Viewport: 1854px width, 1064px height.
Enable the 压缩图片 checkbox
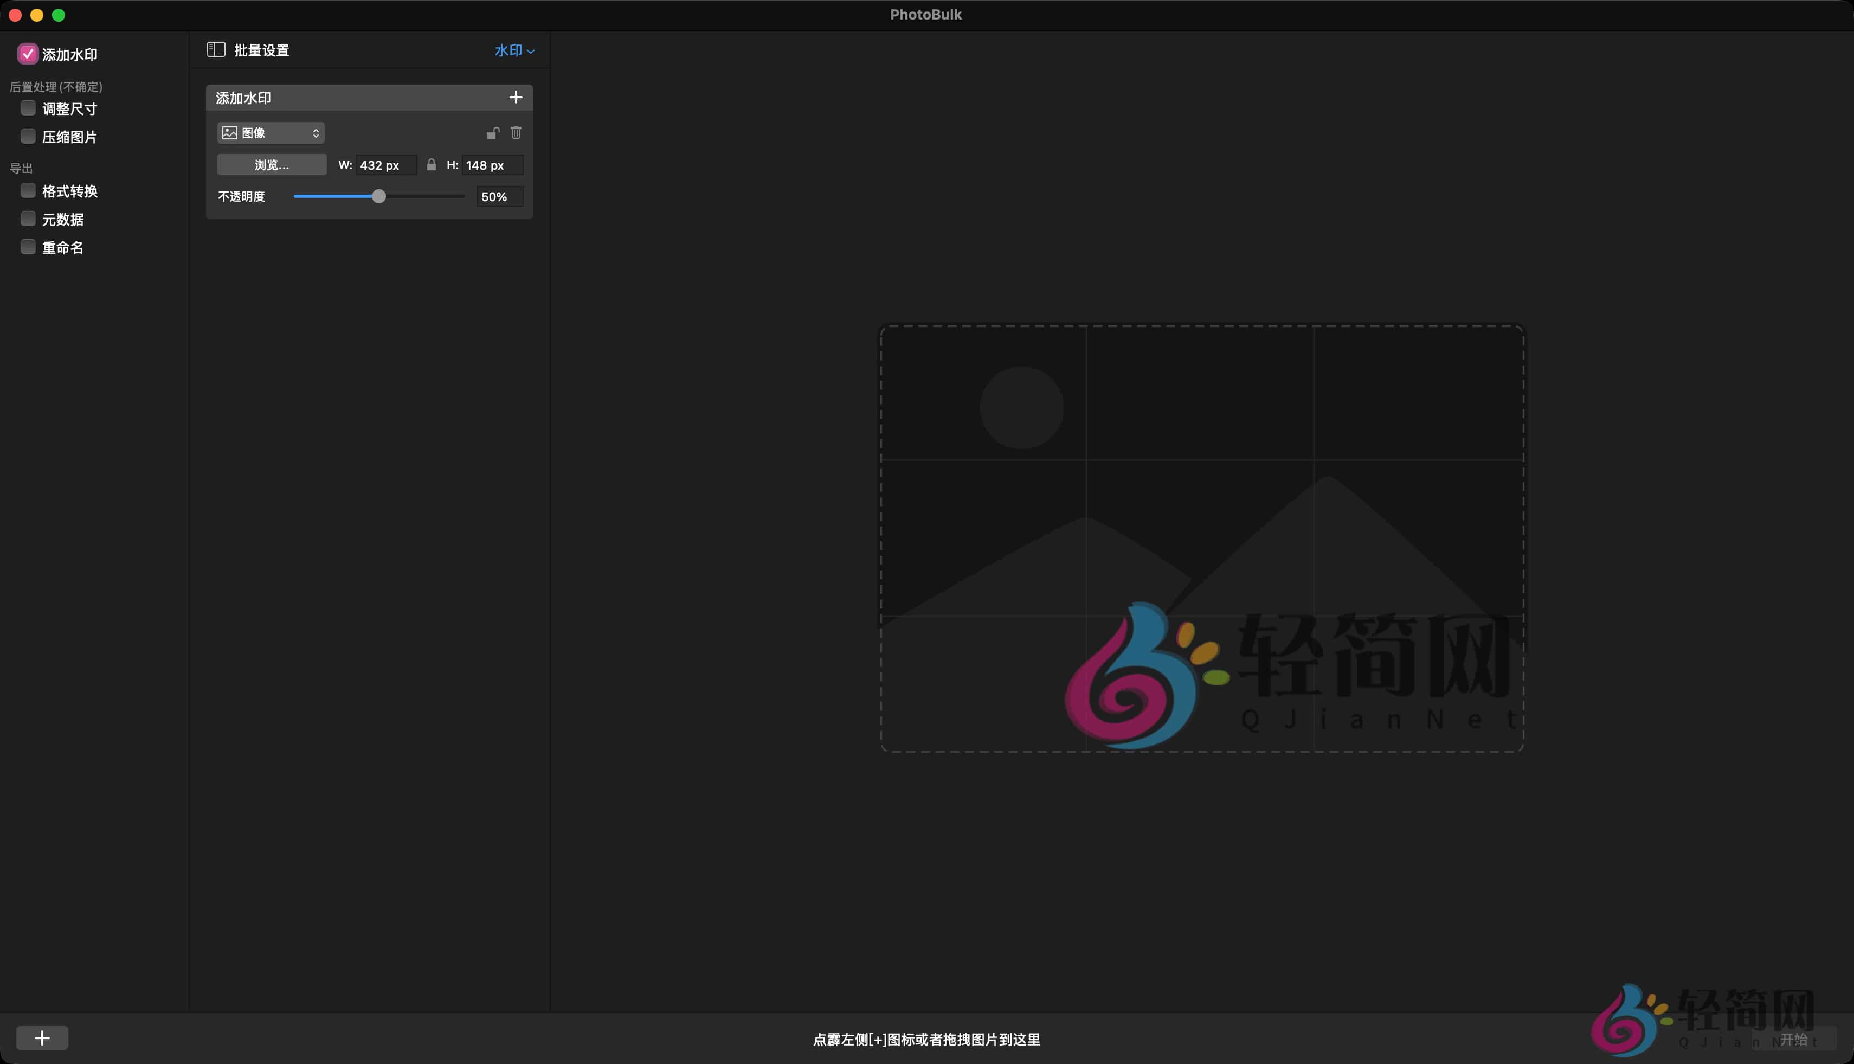28,136
